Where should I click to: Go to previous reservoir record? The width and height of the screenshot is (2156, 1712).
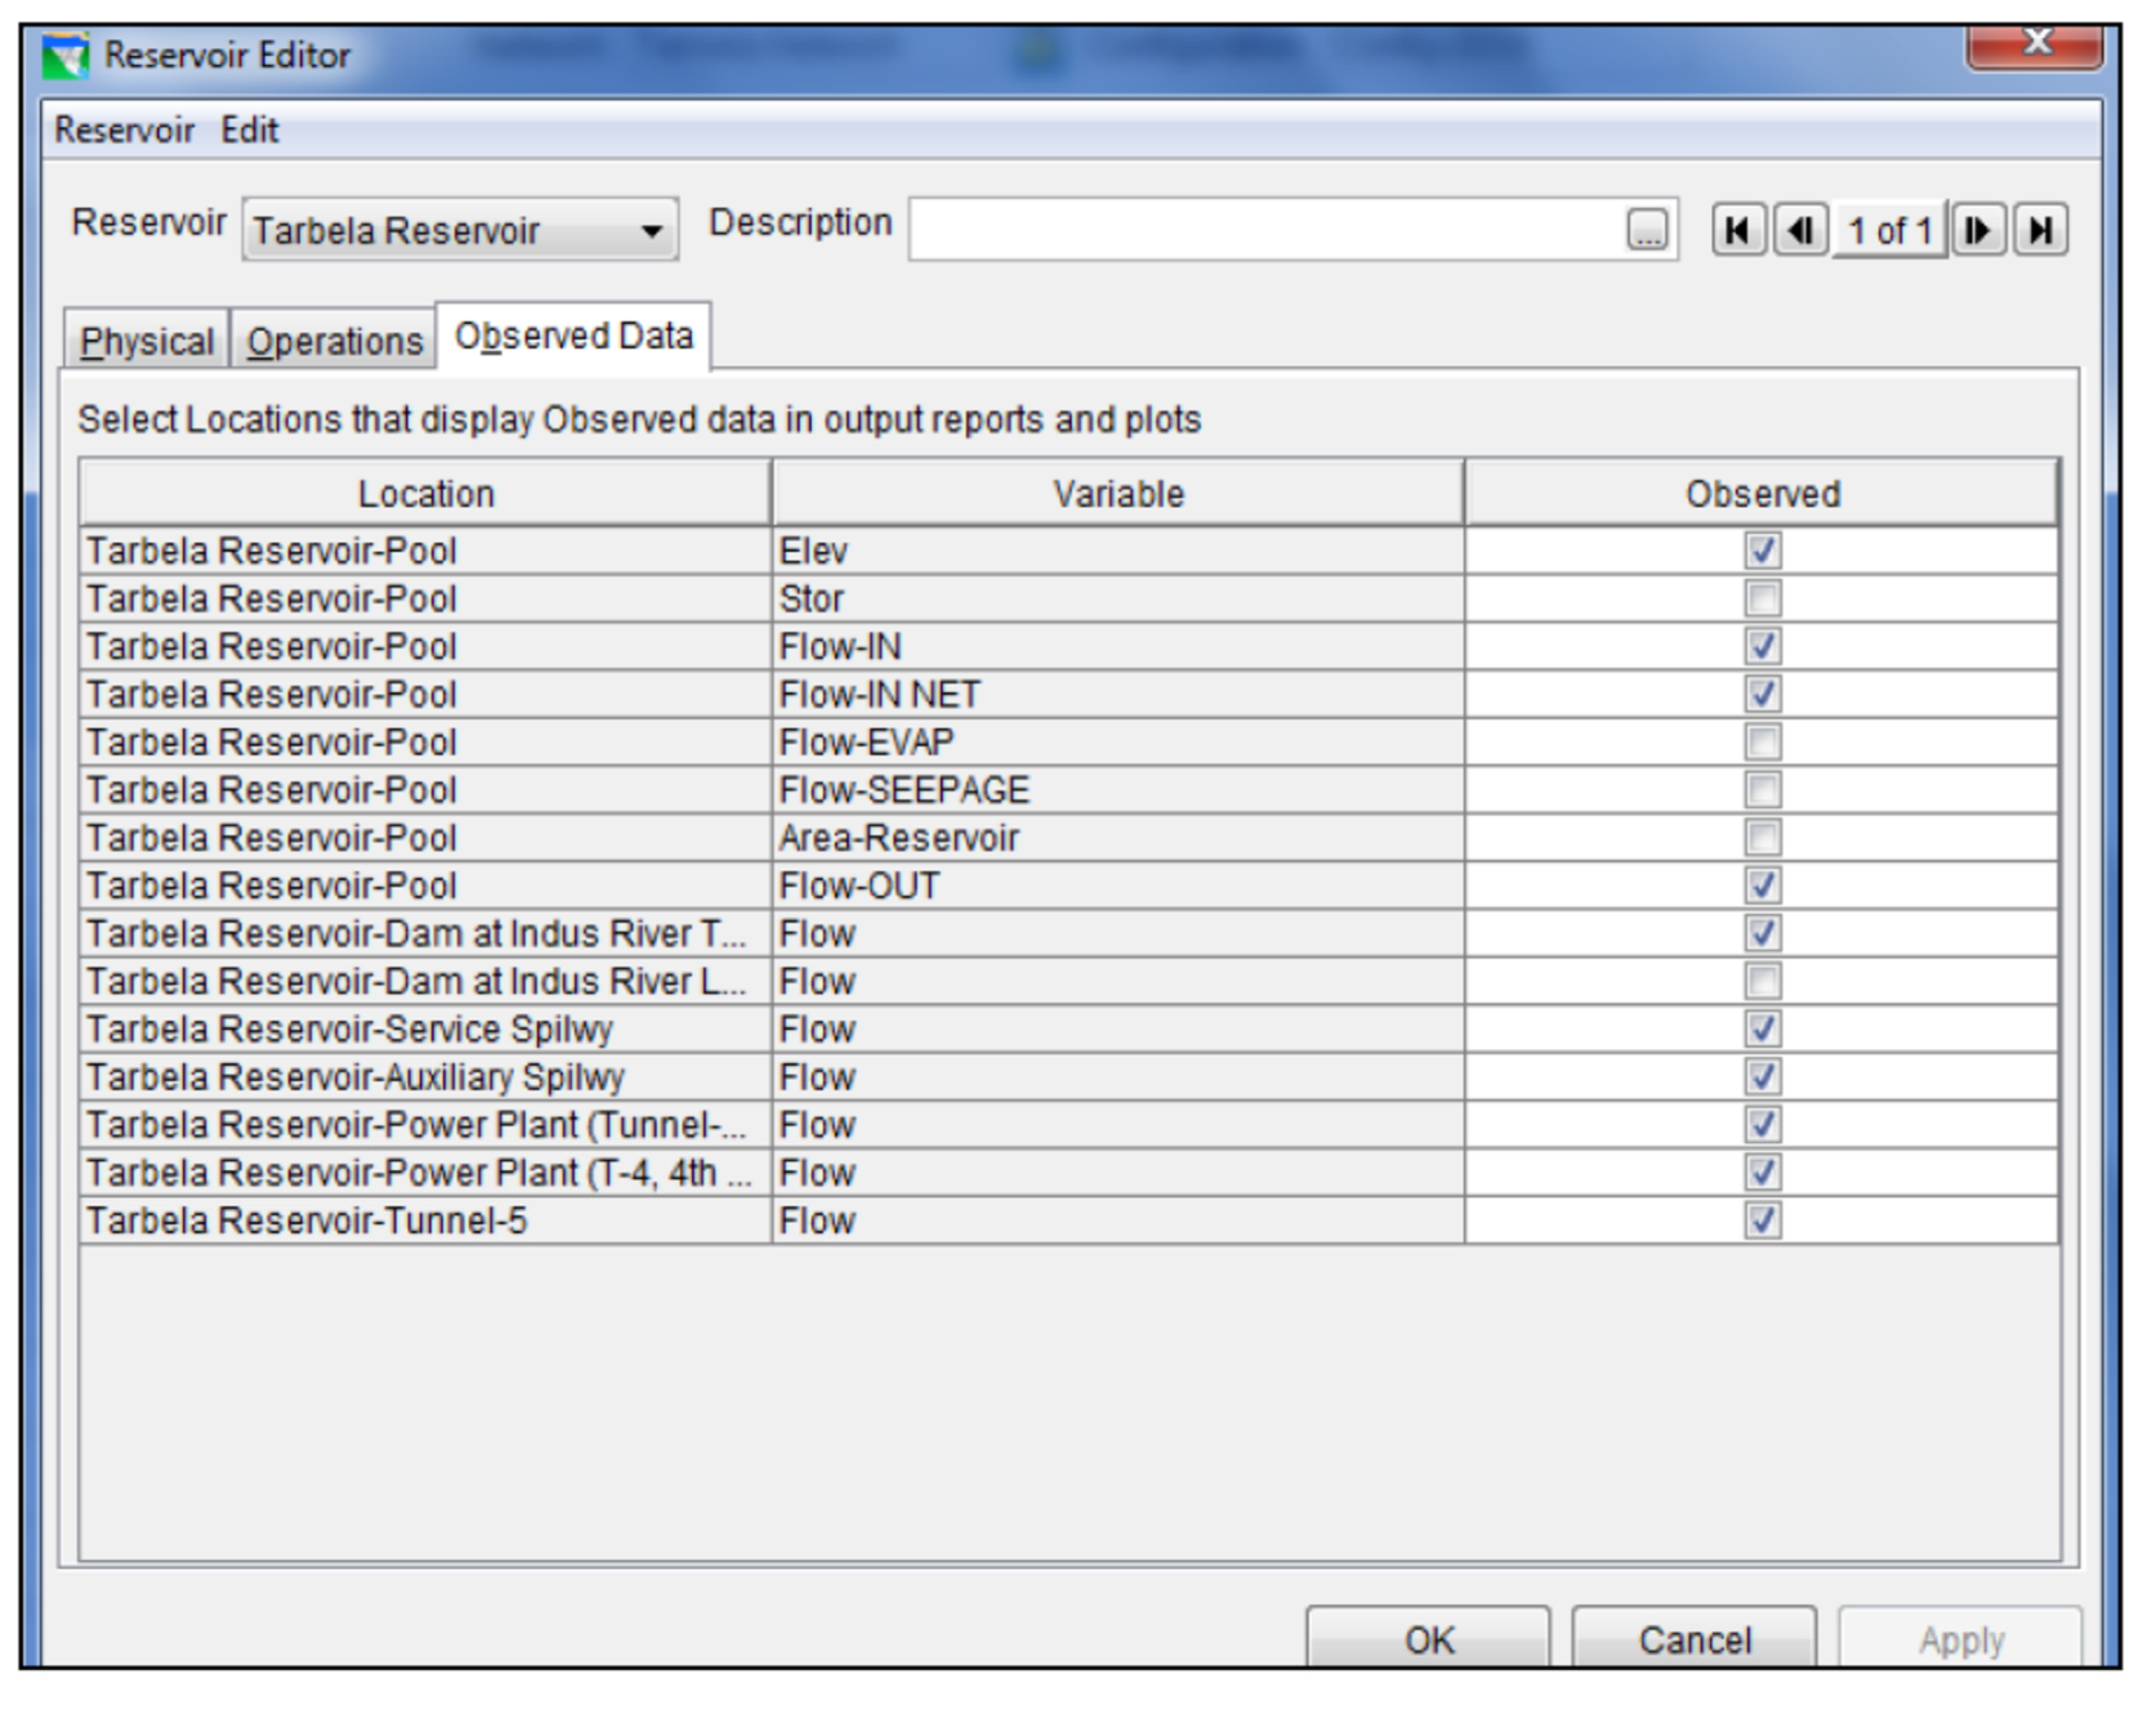pyautogui.click(x=1800, y=230)
